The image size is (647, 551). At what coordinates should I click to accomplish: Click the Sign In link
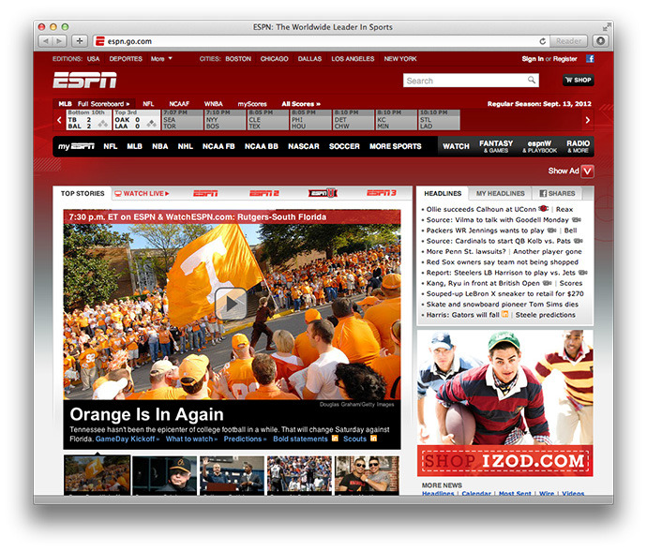pyautogui.click(x=533, y=58)
